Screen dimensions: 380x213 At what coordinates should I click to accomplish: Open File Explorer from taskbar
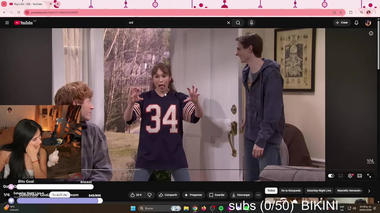coord(186,208)
